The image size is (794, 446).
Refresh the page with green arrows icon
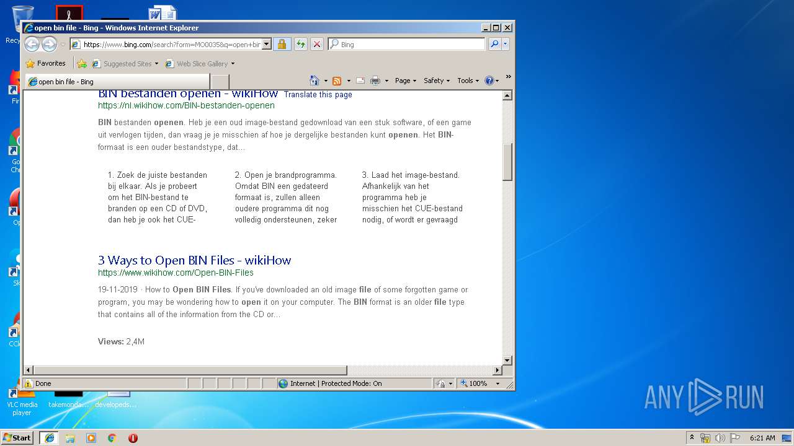tap(300, 44)
